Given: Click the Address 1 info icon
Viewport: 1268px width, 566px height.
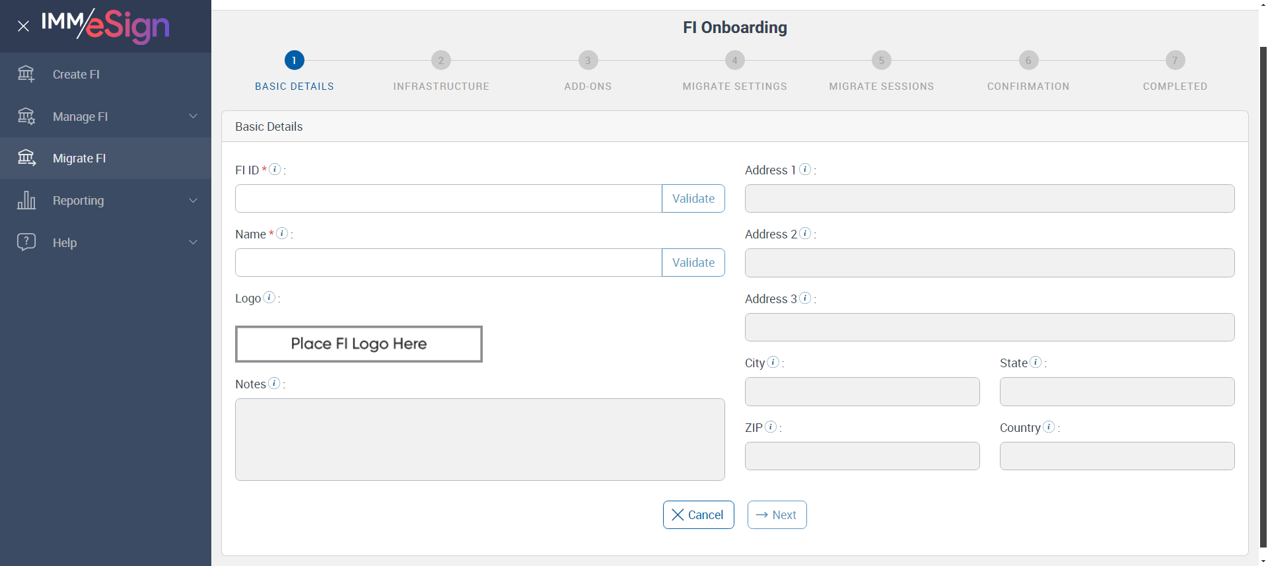Looking at the screenshot, I should point(805,169).
